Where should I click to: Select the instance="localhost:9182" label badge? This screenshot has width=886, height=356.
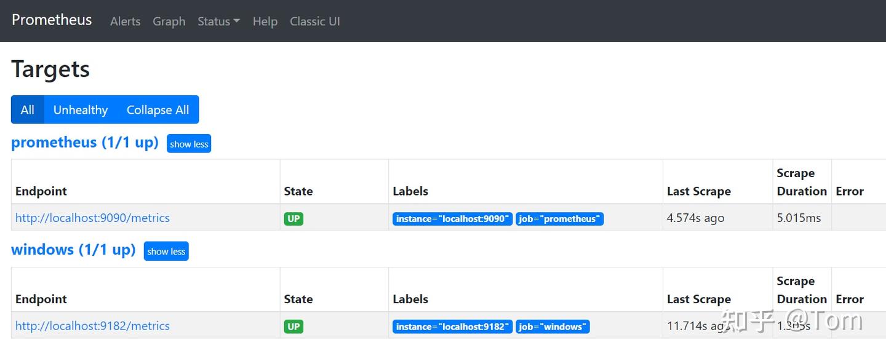(x=452, y=326)
